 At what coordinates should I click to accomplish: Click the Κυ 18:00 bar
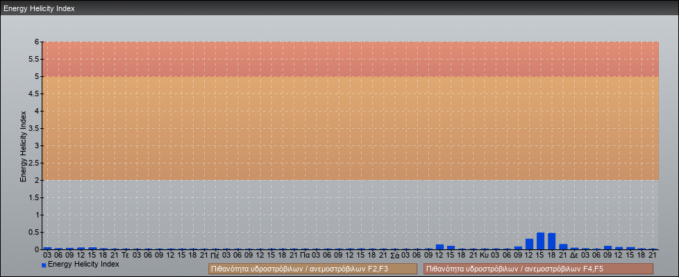pyautogui.click(x=552, y=241)
